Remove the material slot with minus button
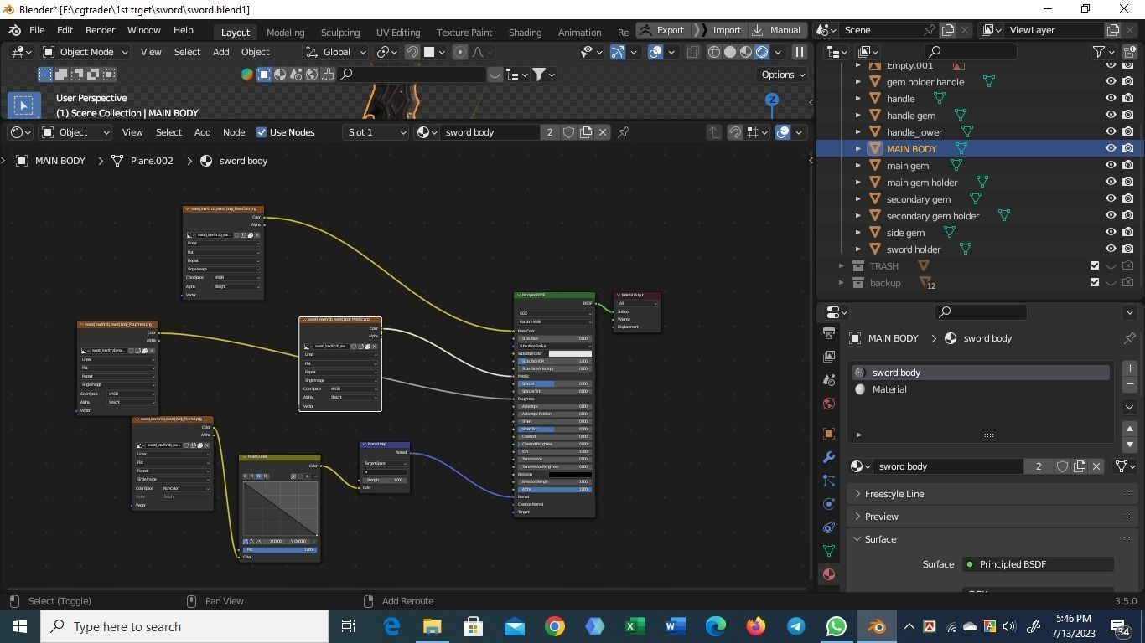This screenshot has height=643, width=1145. tap(1130, 384)
